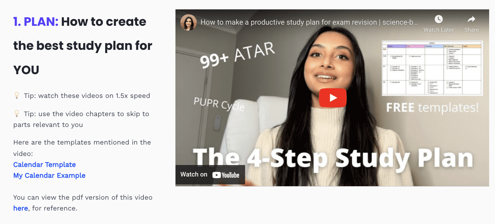Click the 'FREE templates!' text in video
495x224 pixels.
(x=432, y=107)
